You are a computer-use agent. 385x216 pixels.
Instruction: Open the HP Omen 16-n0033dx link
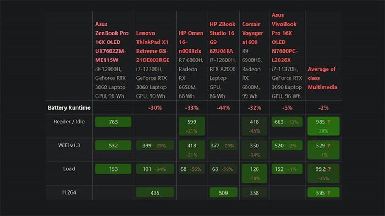point(191,42)
